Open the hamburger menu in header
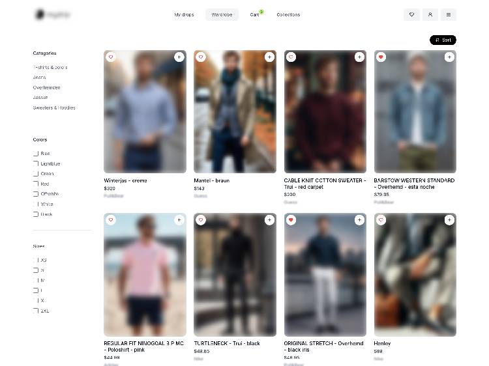This screenshot has height=366, width=489. pos(449,14)
